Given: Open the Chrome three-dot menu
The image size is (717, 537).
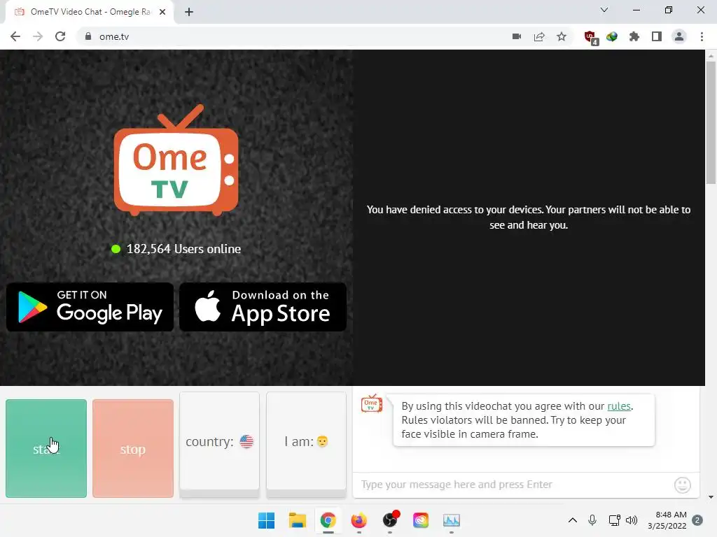Looking at the screenshot, I should [x=702, y=36].
